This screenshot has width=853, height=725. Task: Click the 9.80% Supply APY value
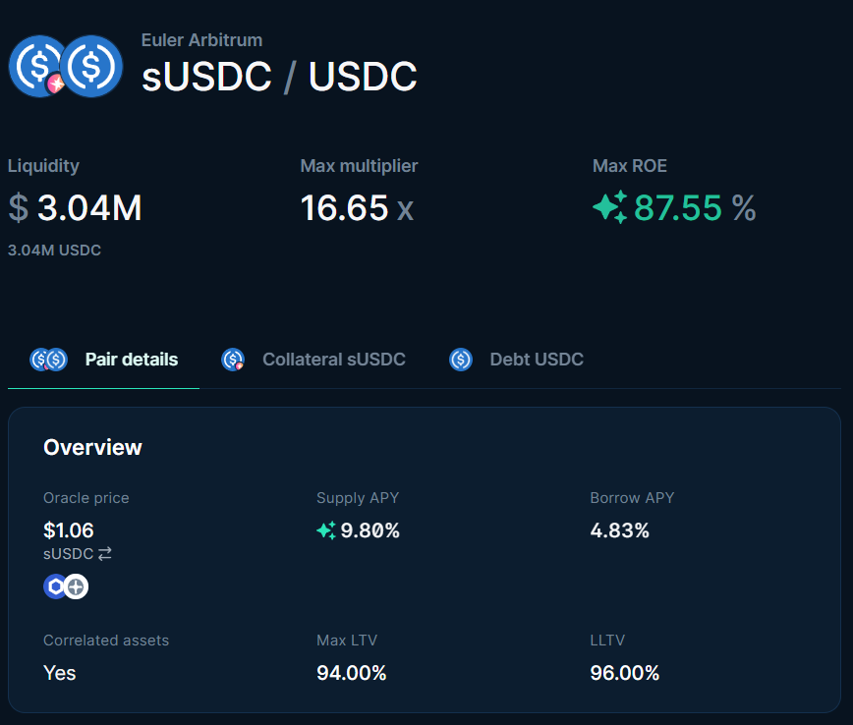click(x=370, y=530)
